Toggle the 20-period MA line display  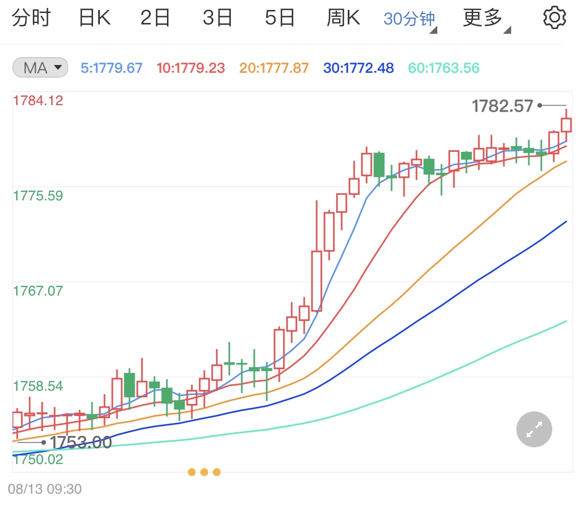pos(274,67)
